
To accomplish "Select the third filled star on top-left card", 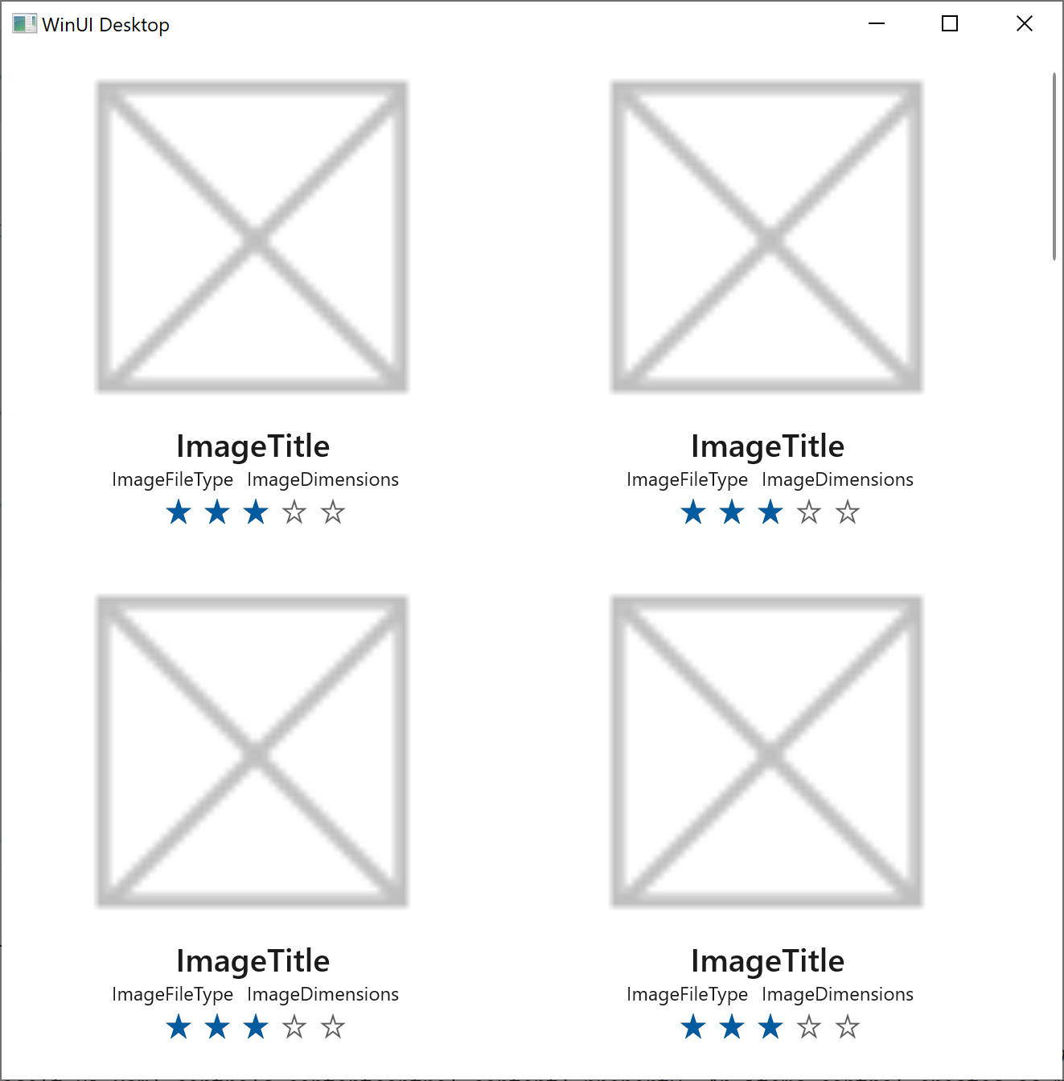I will pos(256,512).
